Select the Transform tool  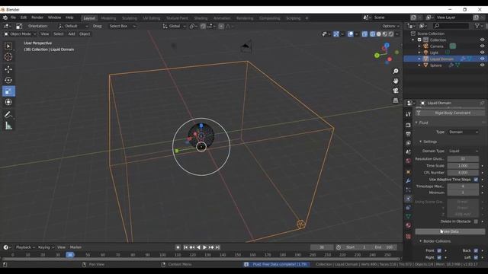(x=8, y=102)
